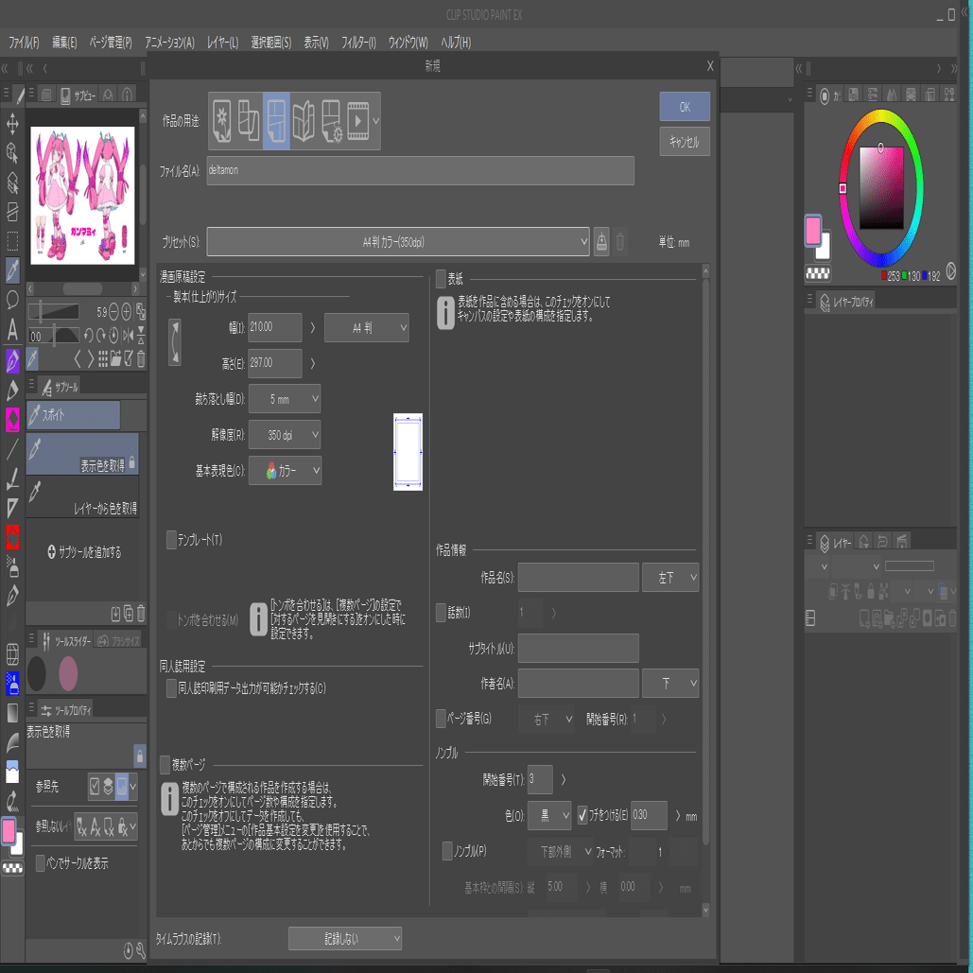
Task: Select the Move tool in toolbar
Action: tap(12, 123)
